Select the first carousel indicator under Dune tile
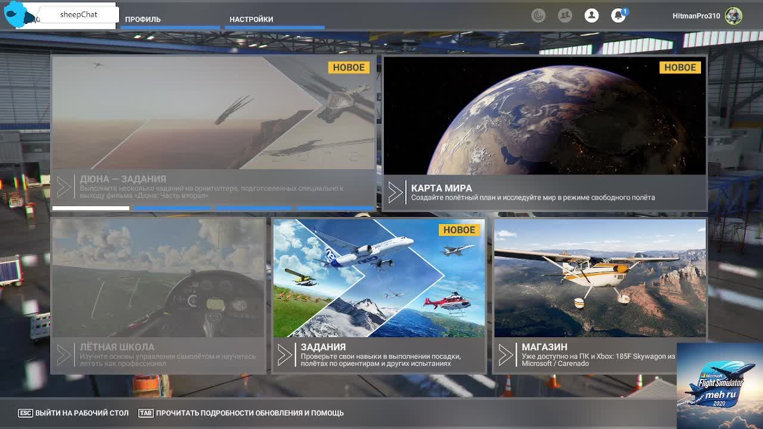Image resolution: width=763 pixels, height=429 pixels. click(91, 208)
